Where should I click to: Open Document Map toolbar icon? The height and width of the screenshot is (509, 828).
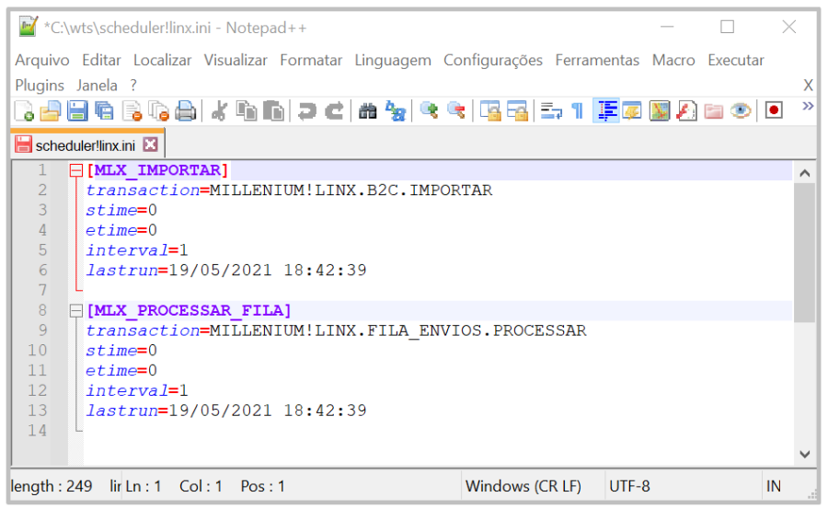(x=659, y=111)
